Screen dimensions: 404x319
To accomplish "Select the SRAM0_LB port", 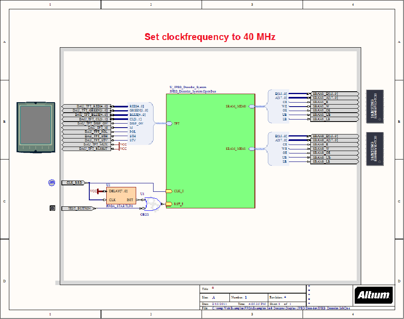I will [335, 162].
